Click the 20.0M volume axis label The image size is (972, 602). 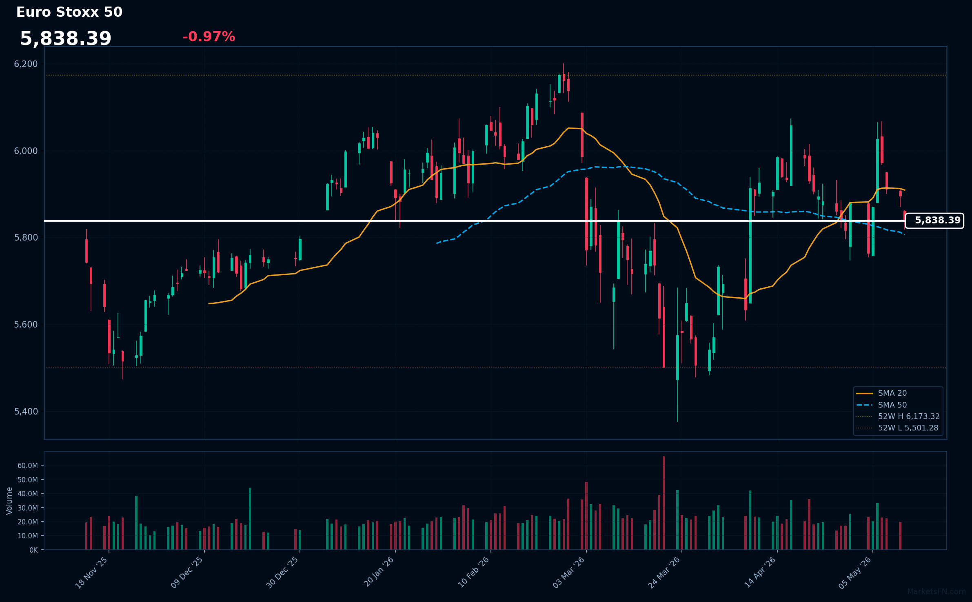click(28, 522)
